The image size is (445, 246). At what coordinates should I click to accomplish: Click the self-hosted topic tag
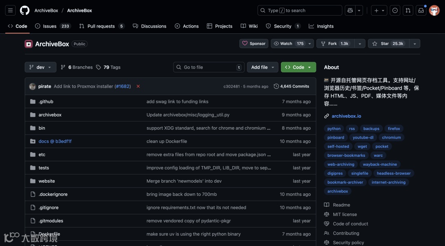[x=338, y=146]
